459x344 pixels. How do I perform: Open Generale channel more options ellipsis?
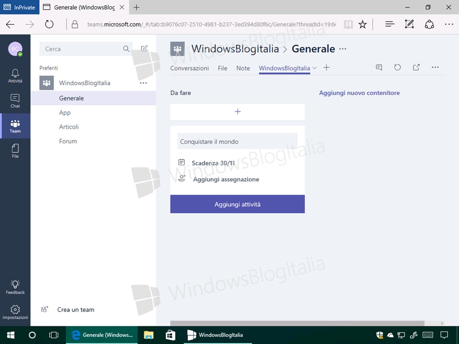pyautogui.click(x=343, y=49)
